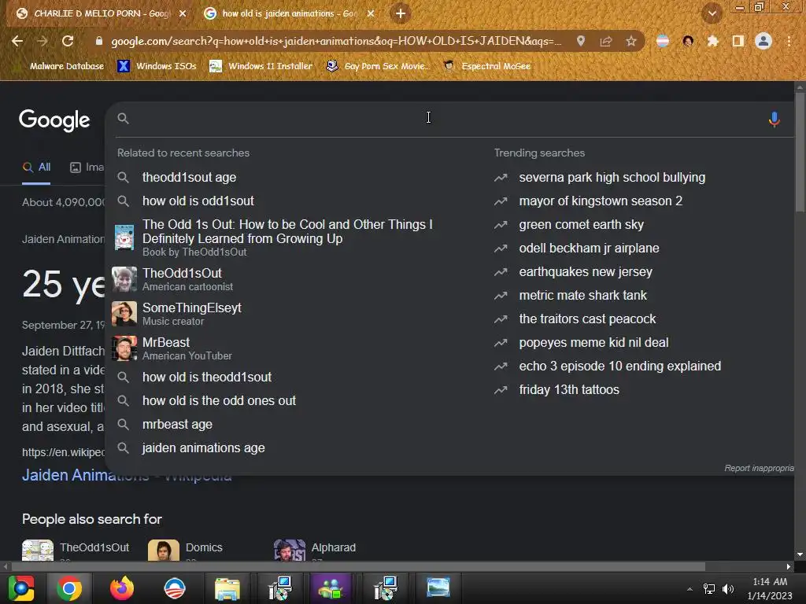Pick suggestion 'how old is the odd ones out'
This screenshot has width=806, height=604.
click(x=219, y=401)
